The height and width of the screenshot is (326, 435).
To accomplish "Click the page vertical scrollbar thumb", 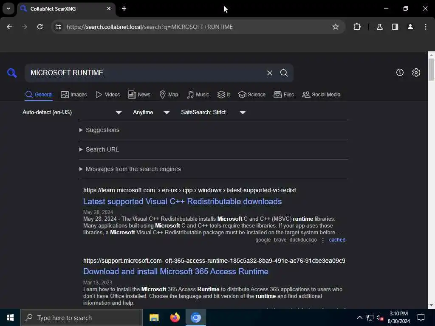I will [x=431, y=69].
